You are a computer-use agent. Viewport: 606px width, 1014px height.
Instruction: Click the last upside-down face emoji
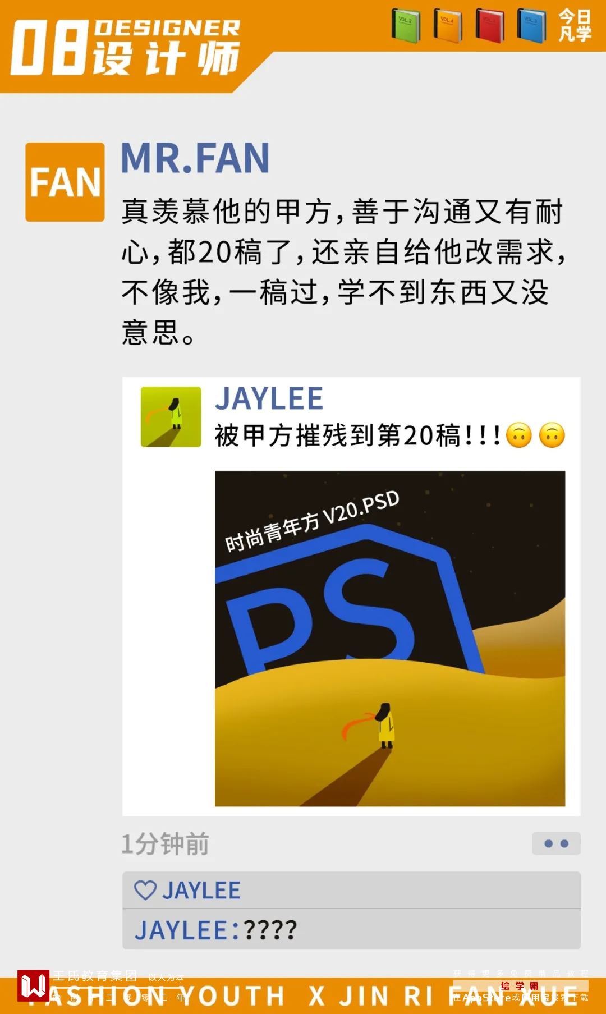click(552, 435)
